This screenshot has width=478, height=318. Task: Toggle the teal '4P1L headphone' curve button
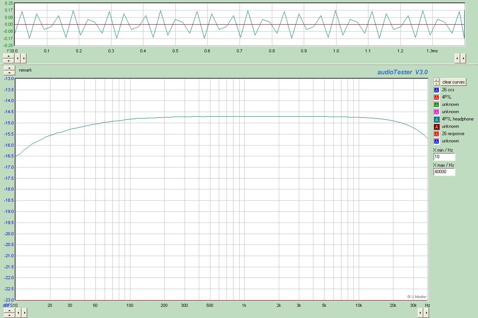coord(436,119)
